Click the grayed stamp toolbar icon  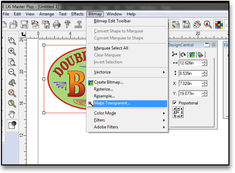(x=78, y=24)
